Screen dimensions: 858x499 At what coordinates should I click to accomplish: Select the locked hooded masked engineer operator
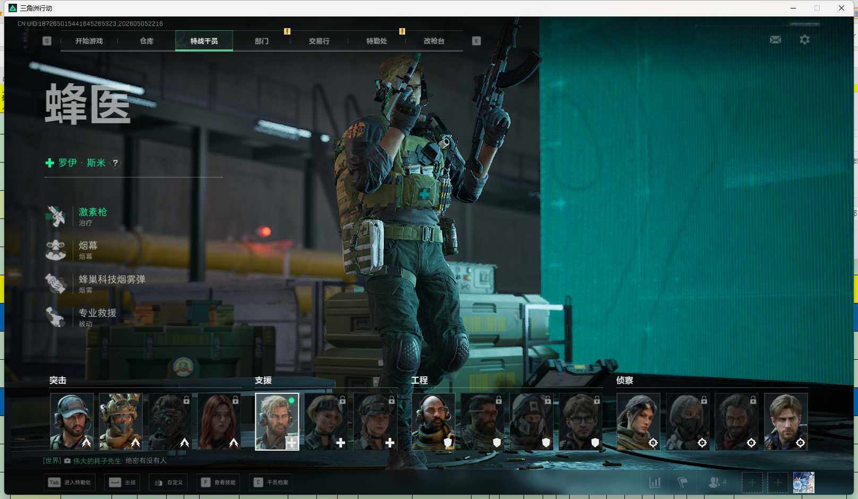pos(531,421)
